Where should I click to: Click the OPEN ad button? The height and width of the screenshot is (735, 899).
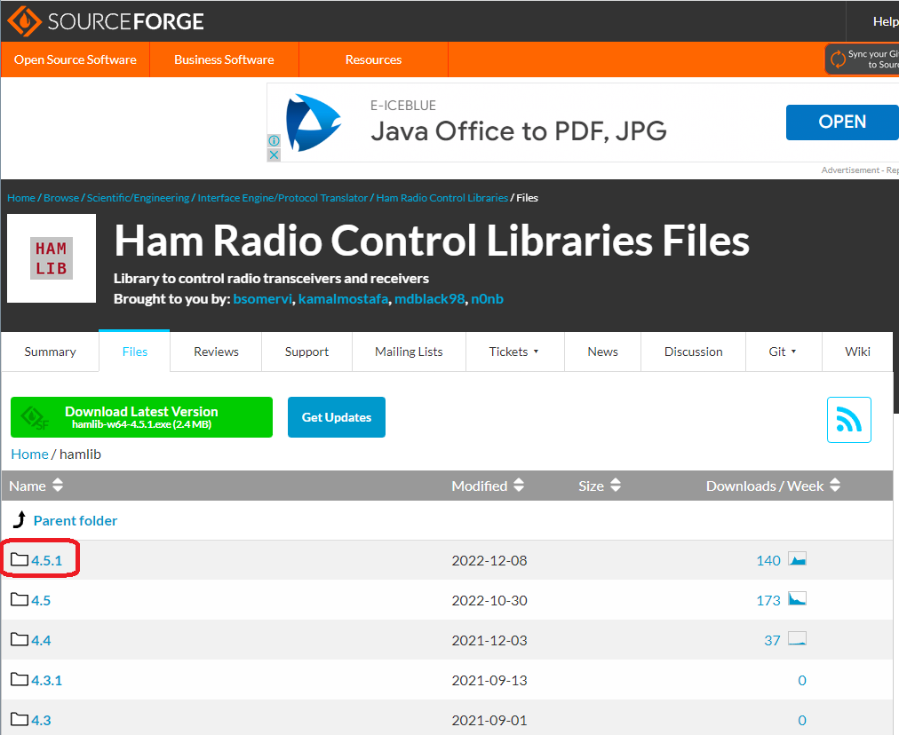[x=842, y=122]
